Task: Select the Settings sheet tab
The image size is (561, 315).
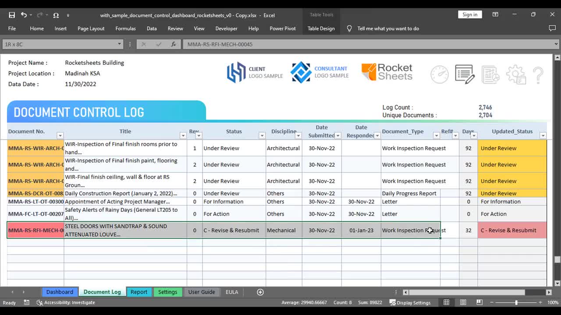Action: tap(167, 292)
